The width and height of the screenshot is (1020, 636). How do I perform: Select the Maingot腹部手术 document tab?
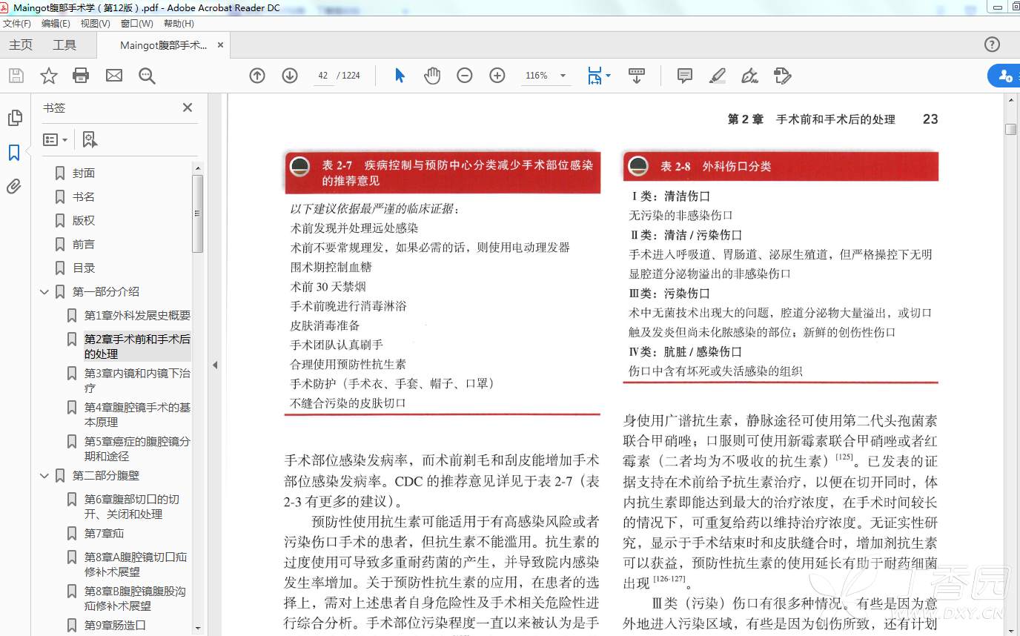(x=163, y=45)
